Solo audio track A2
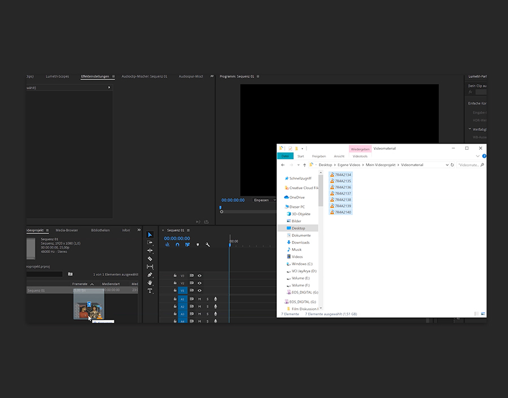Image resolution: width=508 pixels, height=398 pixels. [207, 306]
